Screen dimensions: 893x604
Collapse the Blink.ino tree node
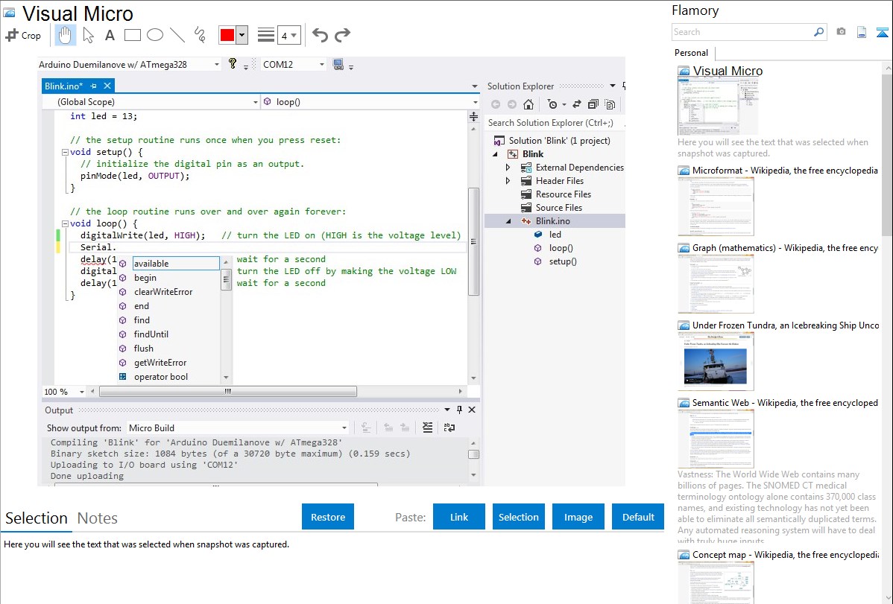coord(508,221)
